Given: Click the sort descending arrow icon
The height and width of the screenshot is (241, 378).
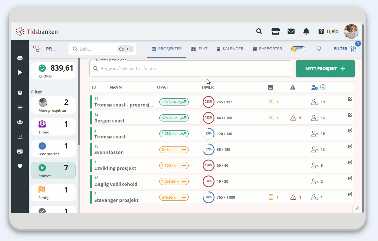Looking at the screenshot, I should (x=323, y=87).
